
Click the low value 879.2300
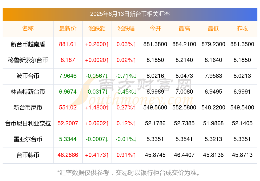213,44
